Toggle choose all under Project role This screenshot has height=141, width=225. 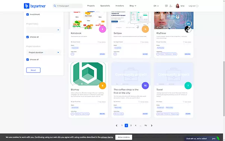pos(28,37)
